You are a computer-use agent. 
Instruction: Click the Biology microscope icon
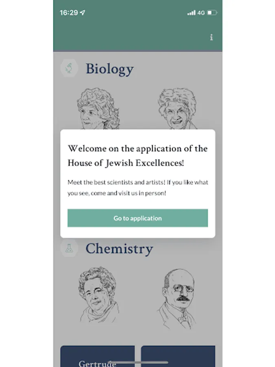point(69,68)
